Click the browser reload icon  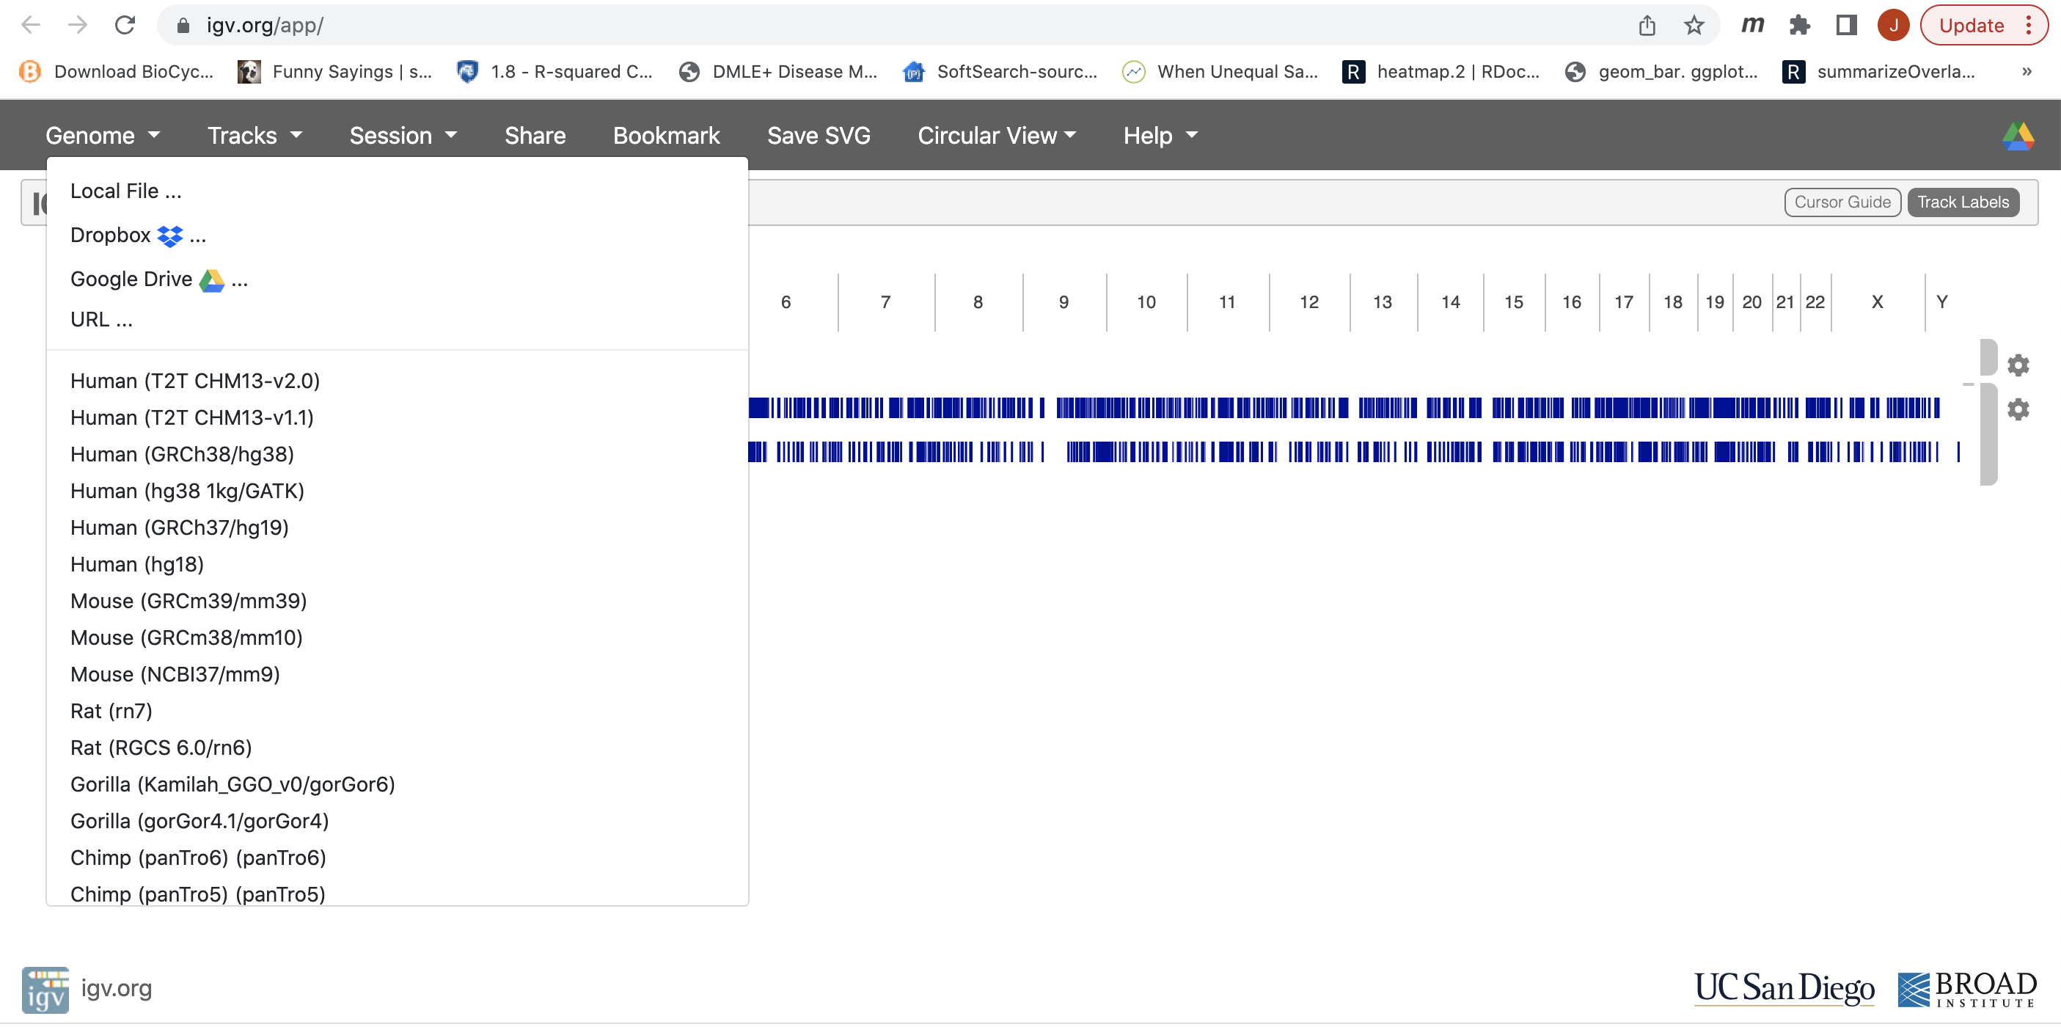[x=125, y=26]
